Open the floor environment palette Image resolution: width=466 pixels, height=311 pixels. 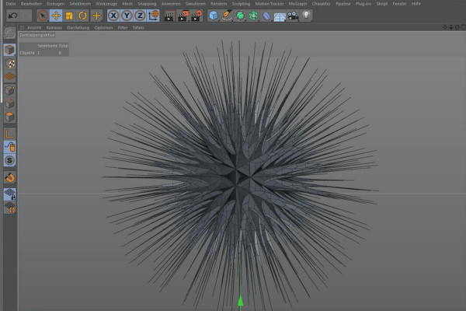coord(280,16)
